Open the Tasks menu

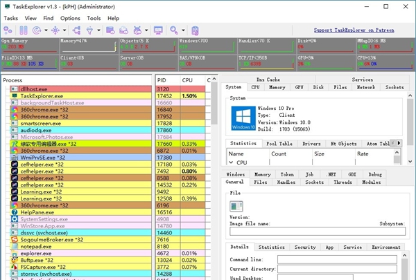coord(11,18)
